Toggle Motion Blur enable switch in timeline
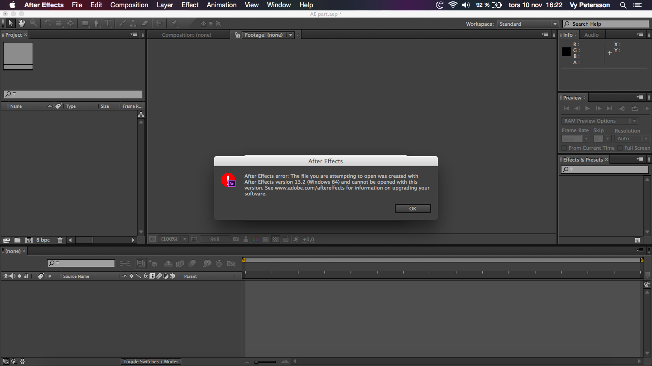This screenshot has height=366, width=652. pos(192,263)
